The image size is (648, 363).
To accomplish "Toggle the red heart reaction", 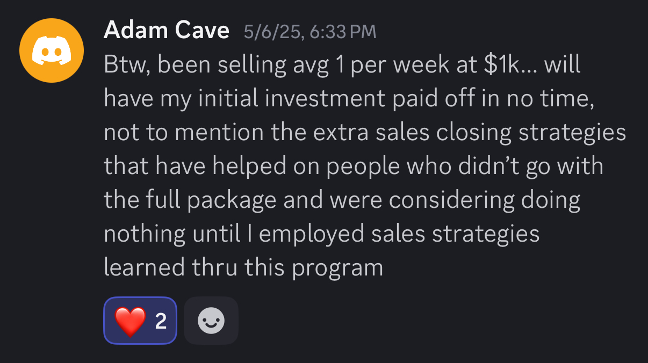I will [x=131, y=321].
